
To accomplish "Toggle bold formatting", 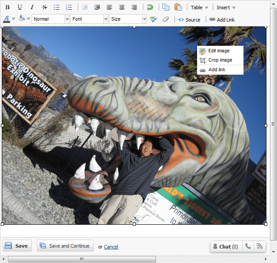I will point(7,7).
